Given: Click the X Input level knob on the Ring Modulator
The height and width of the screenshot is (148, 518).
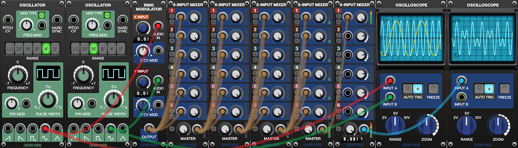Looking at the screenshot, I should 142,28.
